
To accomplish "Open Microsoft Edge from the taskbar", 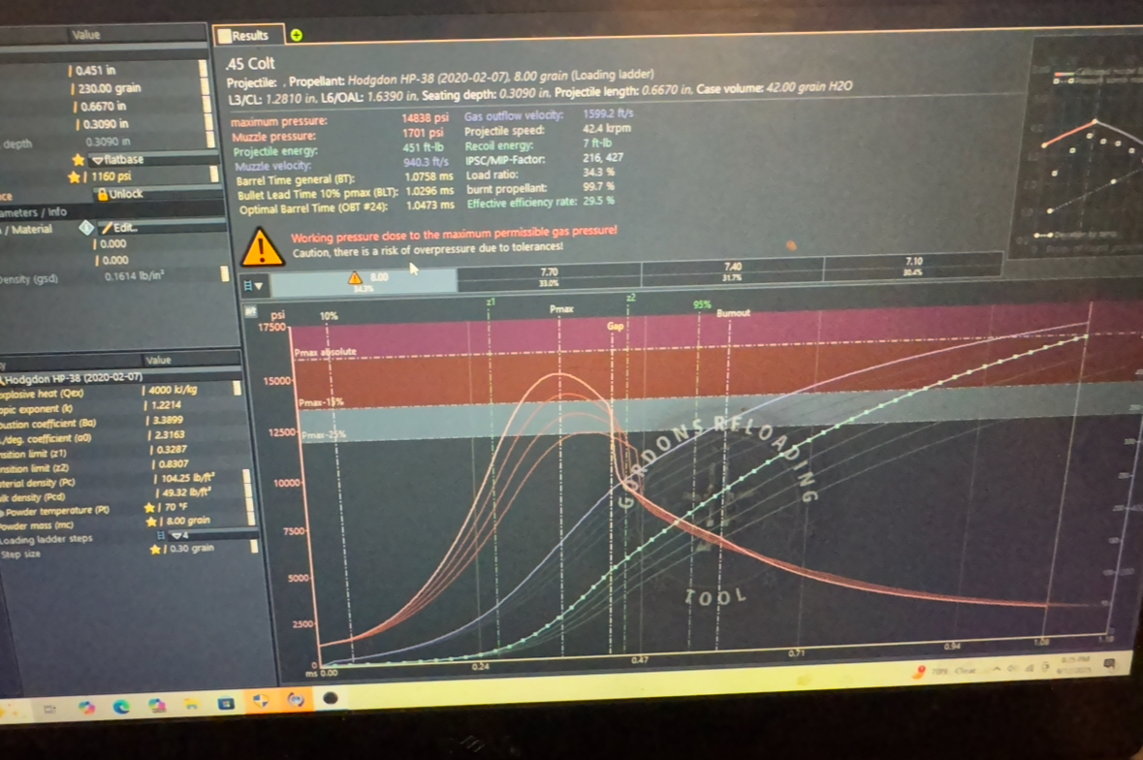I will point(120,706).
